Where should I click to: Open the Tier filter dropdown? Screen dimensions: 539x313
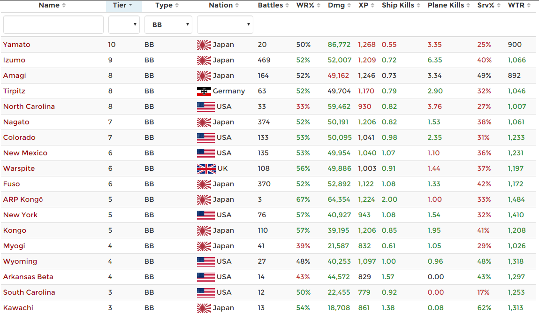coord(124,25)
